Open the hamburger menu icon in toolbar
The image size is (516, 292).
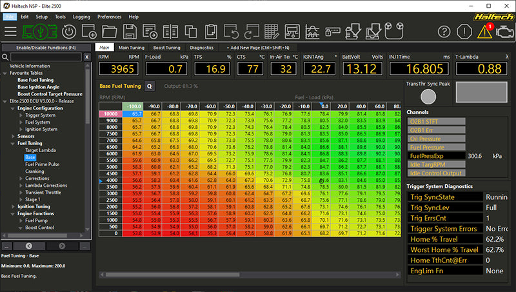10,32
